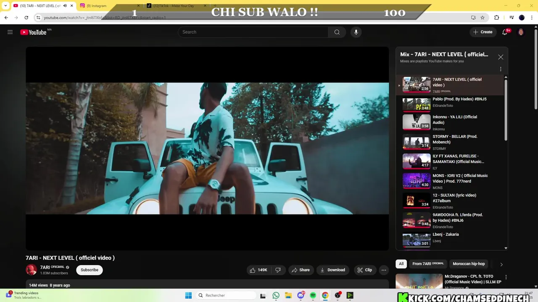Reload the page in Chrome
538x302 pixels.
tap(26, 18)
